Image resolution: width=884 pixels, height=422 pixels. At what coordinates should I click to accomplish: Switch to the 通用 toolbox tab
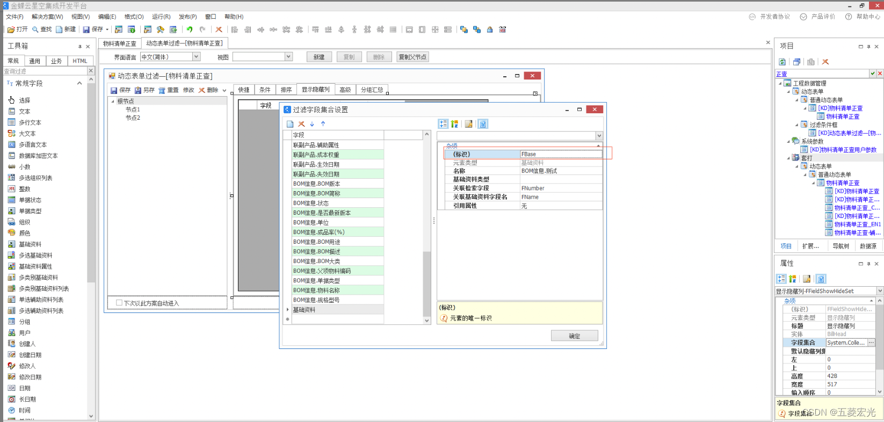pos(35,61)
